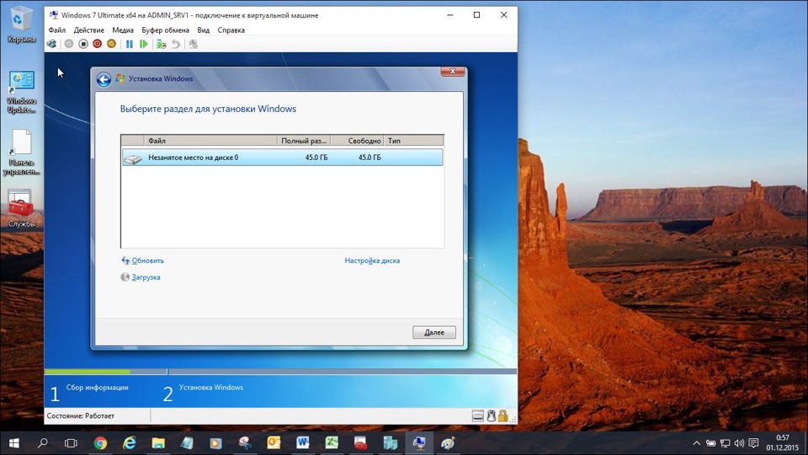Open the red toolbox taskbar icon

(360, 443)
